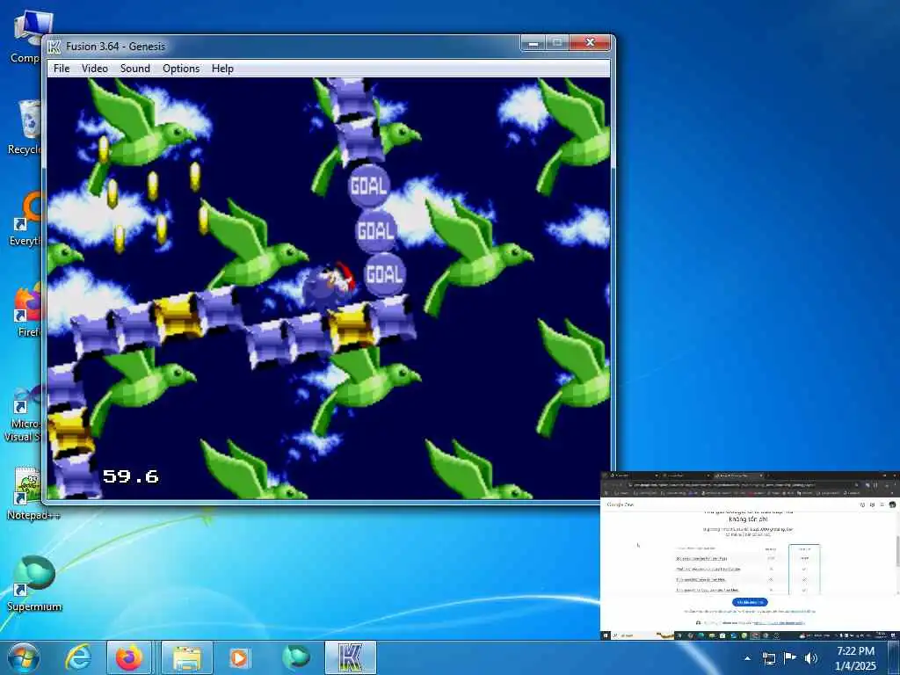Open Supermium from the taskbar
This screenshot has height=675, width=900.
pos(295,657)
